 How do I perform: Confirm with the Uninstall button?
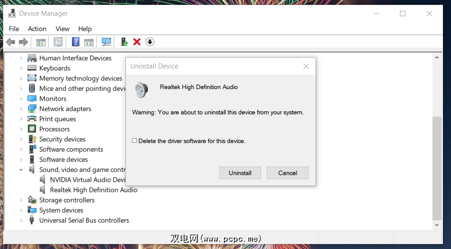coord(240,173)
